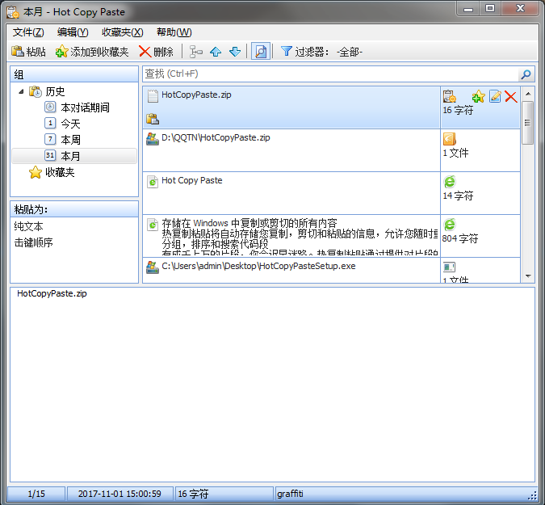Click status bar date 2017-11-01 15:00:59
This screenshot has height=505, width=545.
(119, 494)
